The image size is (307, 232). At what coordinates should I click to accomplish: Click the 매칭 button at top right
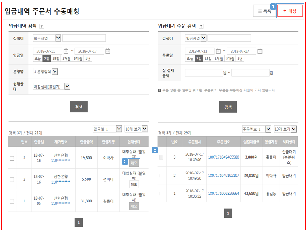pos(290,11)
